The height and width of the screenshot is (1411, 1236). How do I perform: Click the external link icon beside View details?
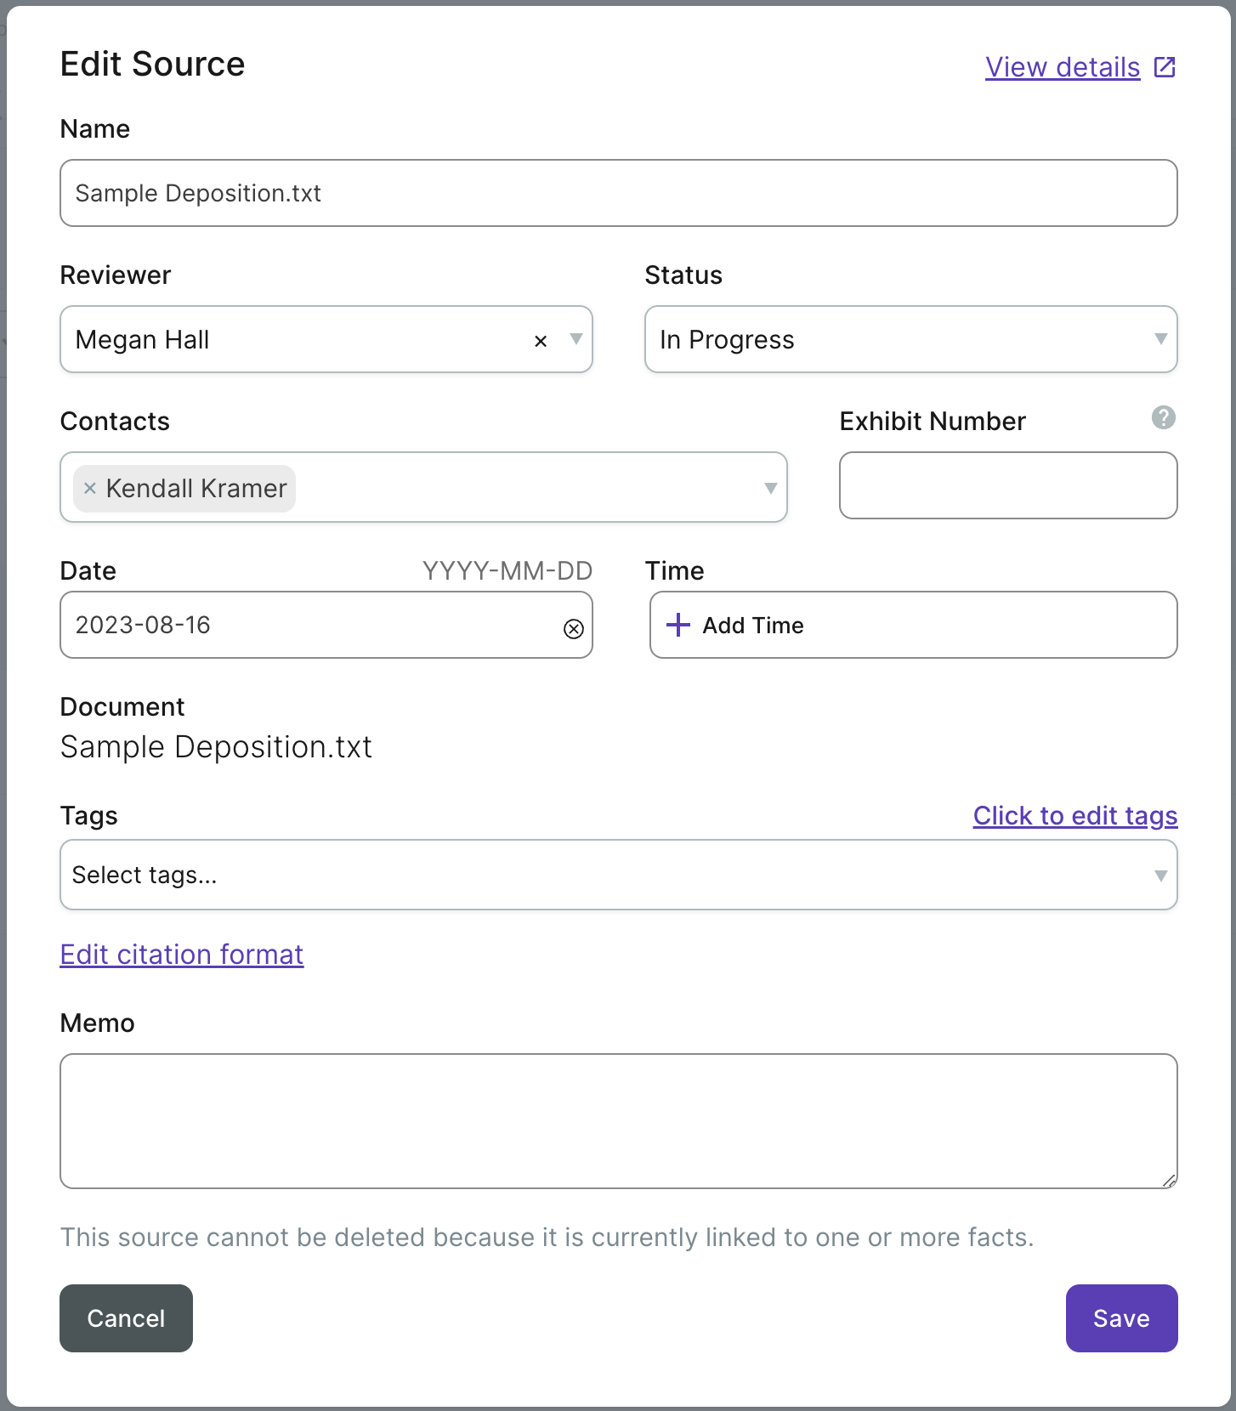(x=1165, y=67)
